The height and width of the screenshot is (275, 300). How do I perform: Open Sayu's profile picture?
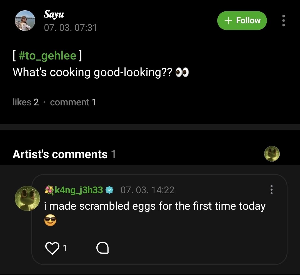coord(25,21)
